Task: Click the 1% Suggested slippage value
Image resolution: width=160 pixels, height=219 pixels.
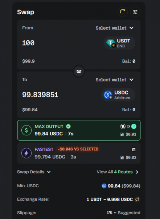Action: 123,213
